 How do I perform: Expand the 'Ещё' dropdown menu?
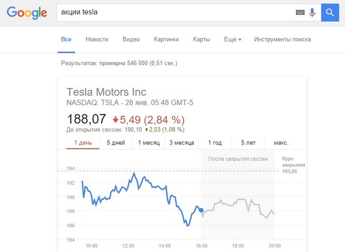pyautogui.click(x=233, y=39)
